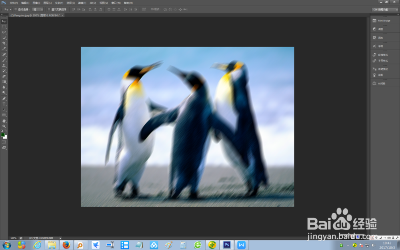The image size is (400, 250).
Task: Click the foreground color swatch
Action: coord(2,135)
